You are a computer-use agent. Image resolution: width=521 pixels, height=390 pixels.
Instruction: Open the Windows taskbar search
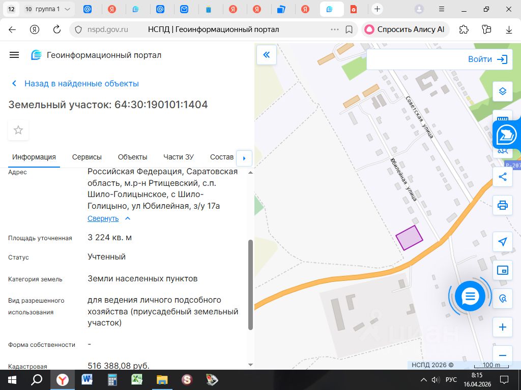click(36, 380)
